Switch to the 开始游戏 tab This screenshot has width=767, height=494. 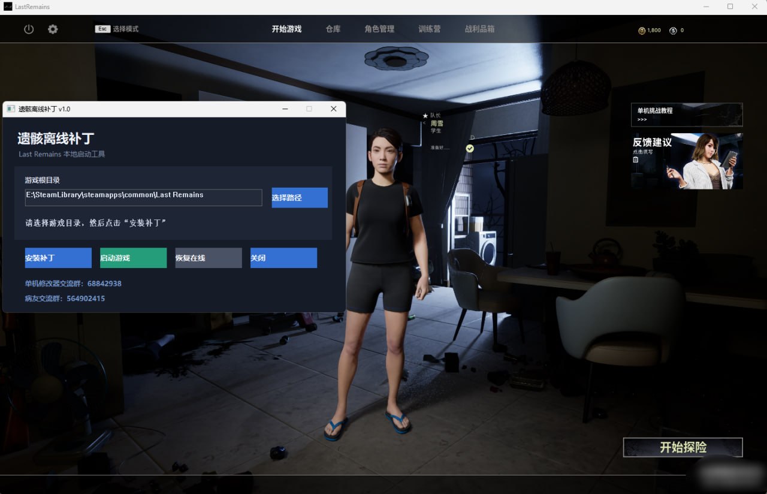pos(286,29)
